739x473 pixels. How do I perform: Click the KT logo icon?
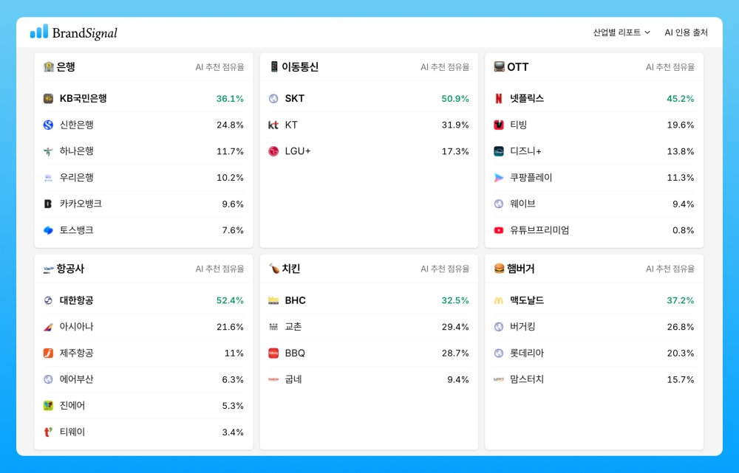[273, 125]
